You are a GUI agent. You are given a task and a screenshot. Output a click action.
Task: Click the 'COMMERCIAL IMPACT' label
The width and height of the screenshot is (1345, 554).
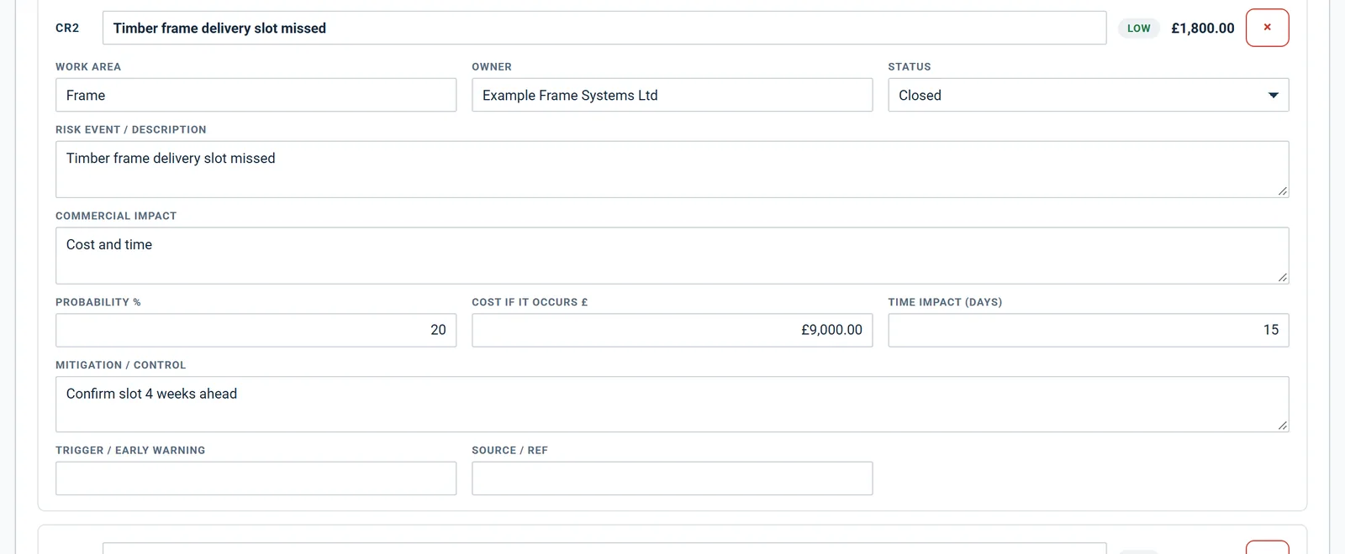[x=116, y=216]
